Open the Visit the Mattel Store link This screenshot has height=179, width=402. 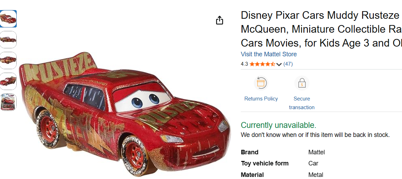(x=269, y=54)
